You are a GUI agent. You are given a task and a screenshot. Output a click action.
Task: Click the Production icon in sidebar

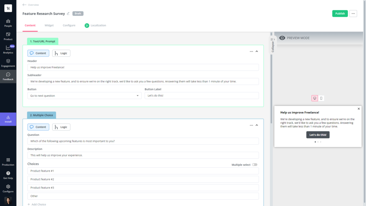[8, 161]
